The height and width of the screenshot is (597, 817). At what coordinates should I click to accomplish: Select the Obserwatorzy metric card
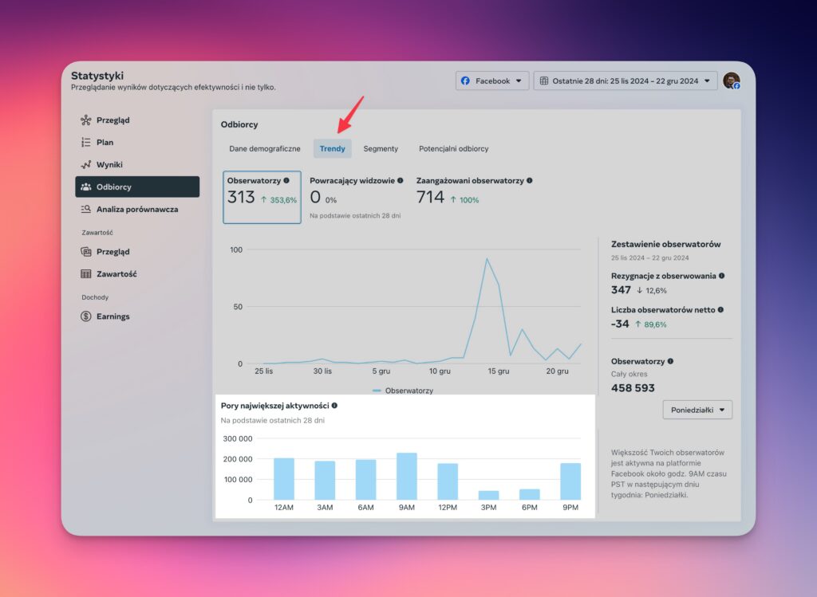[x=262, y=197]
